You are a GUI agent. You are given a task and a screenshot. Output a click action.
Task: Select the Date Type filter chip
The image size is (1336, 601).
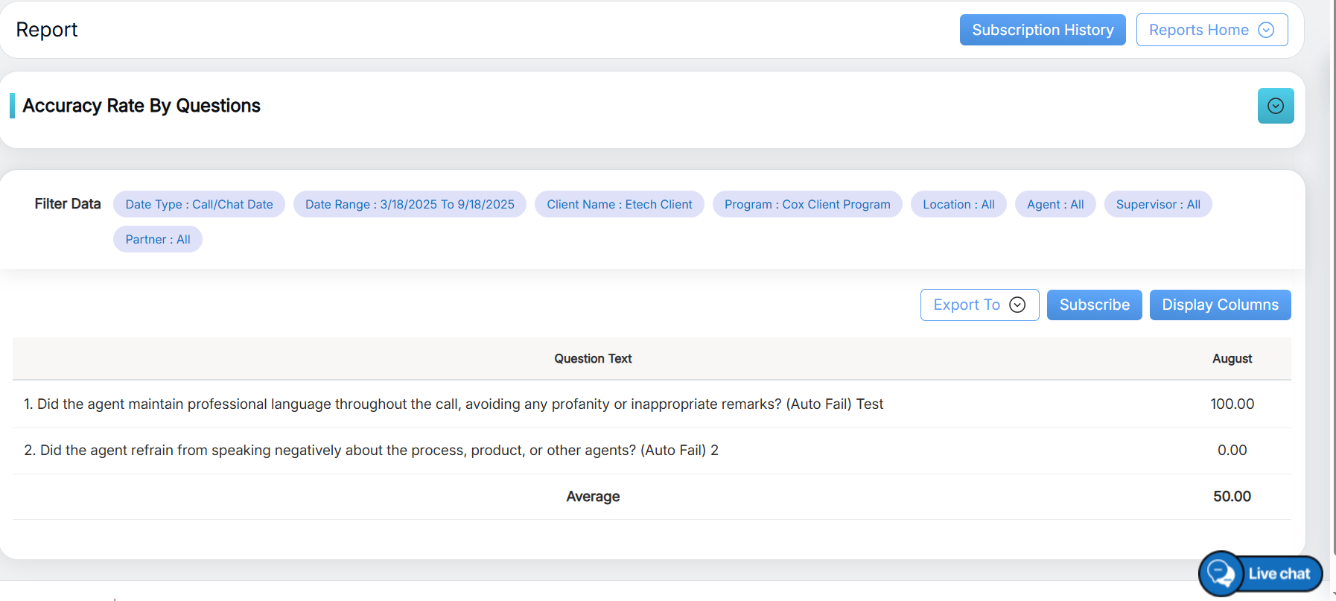[x=199, y=205]
